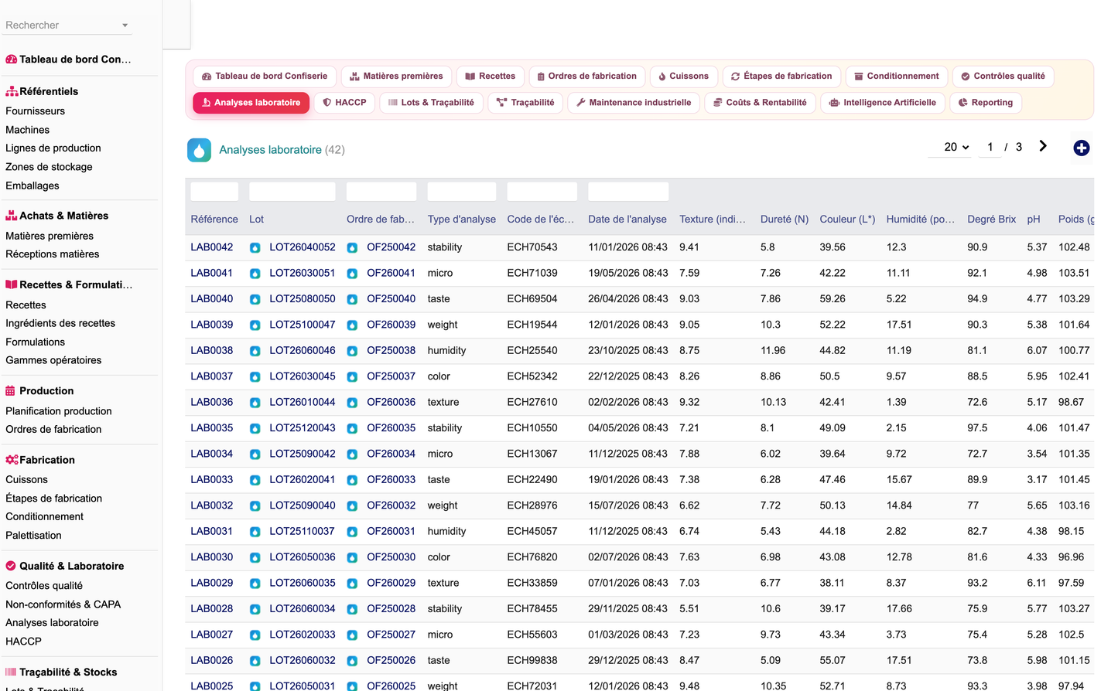This screenshot has height=691, width=1118.
Task: Open Tableau de bord Confiserie sidebar item
Action: (68, 60)
